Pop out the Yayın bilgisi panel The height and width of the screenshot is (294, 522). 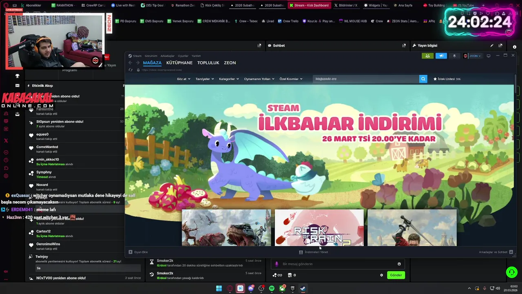[x=500, y=45]
